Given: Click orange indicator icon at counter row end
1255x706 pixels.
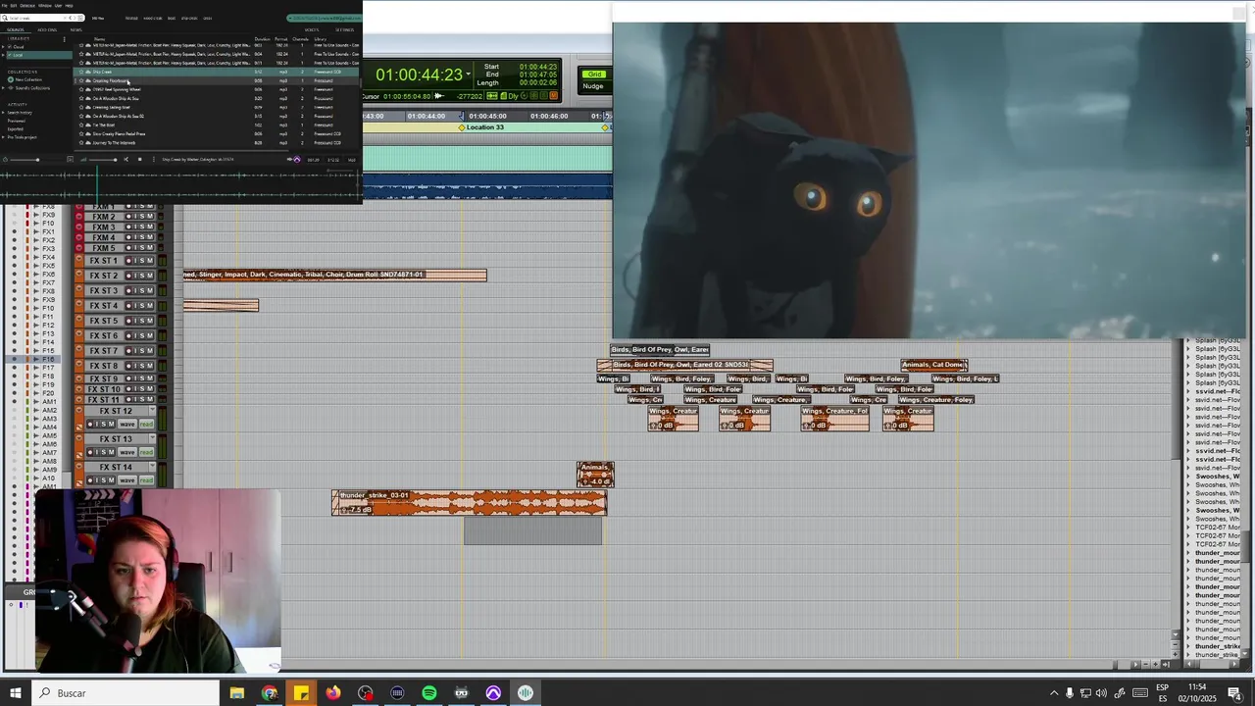Looking at the screenshot, I should click(x=553, y=96).
